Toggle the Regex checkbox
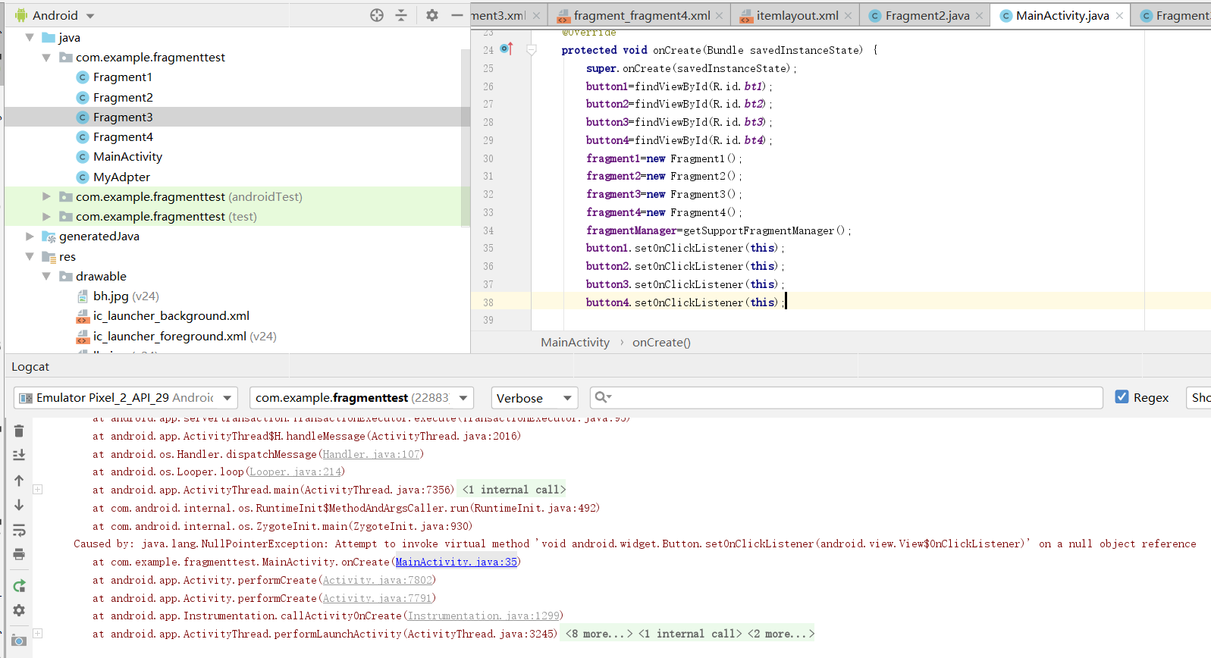The width and height of the screenshot is (1211, 658). [x=1122, y=396]
